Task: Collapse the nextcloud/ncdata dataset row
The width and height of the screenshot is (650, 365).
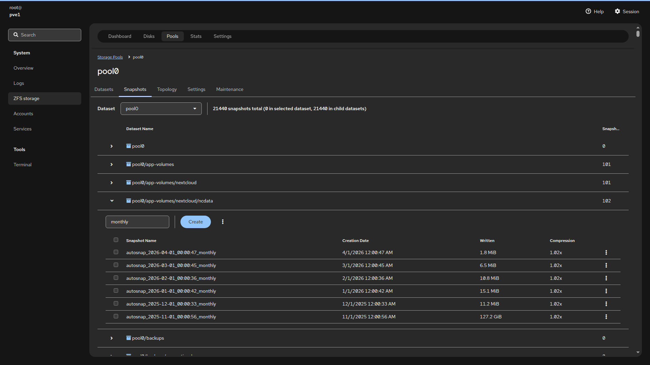Action: (112, 201)
